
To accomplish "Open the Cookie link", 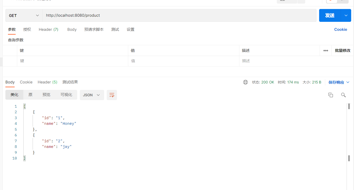I will [x=341, y=30].
